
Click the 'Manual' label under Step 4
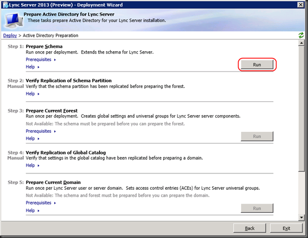tap(15, 158)
